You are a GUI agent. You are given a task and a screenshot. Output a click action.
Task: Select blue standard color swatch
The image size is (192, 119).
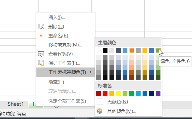pyautogui.click(x=145, y=94)
